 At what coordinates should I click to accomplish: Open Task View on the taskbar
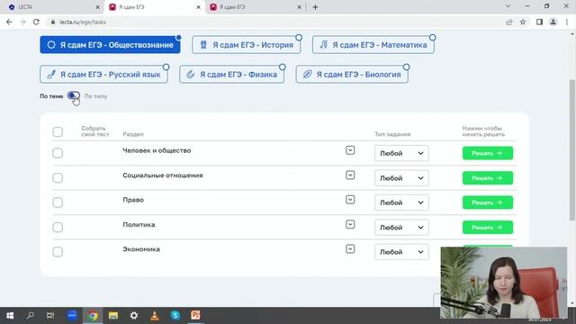coord(50,315)
